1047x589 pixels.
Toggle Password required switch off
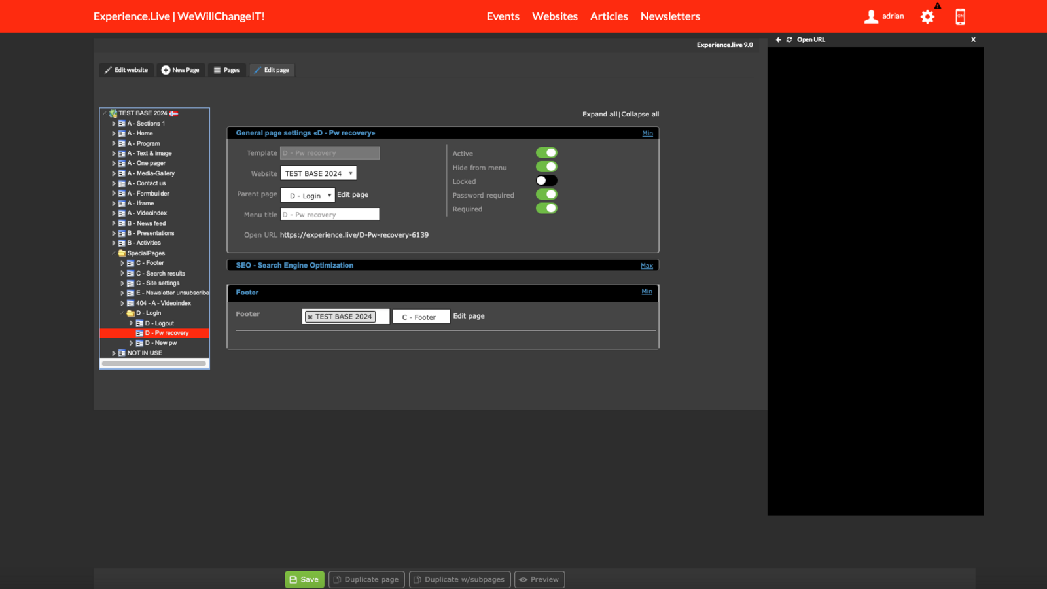[x=546, y=194]
